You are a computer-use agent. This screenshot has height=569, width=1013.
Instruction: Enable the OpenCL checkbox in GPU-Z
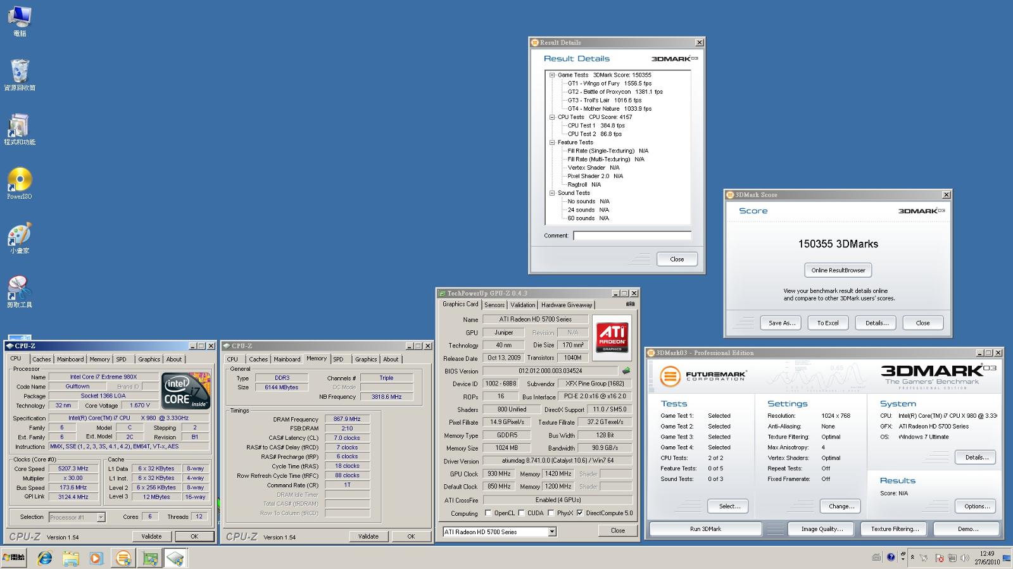pyautogui.click(x=488, y=513)
